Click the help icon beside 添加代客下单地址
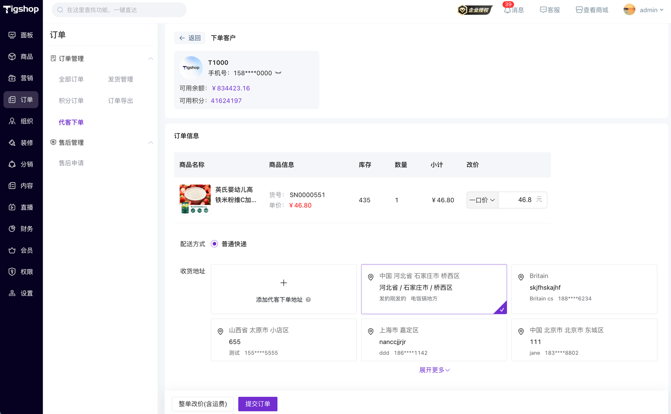The width and height of the screenshot is (671, 414). pyautogui.click(x=308, y=300)
